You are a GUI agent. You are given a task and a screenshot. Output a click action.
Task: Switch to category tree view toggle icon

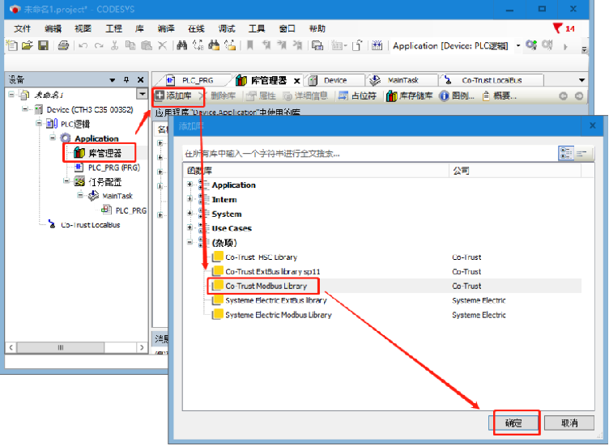(566, 153)
